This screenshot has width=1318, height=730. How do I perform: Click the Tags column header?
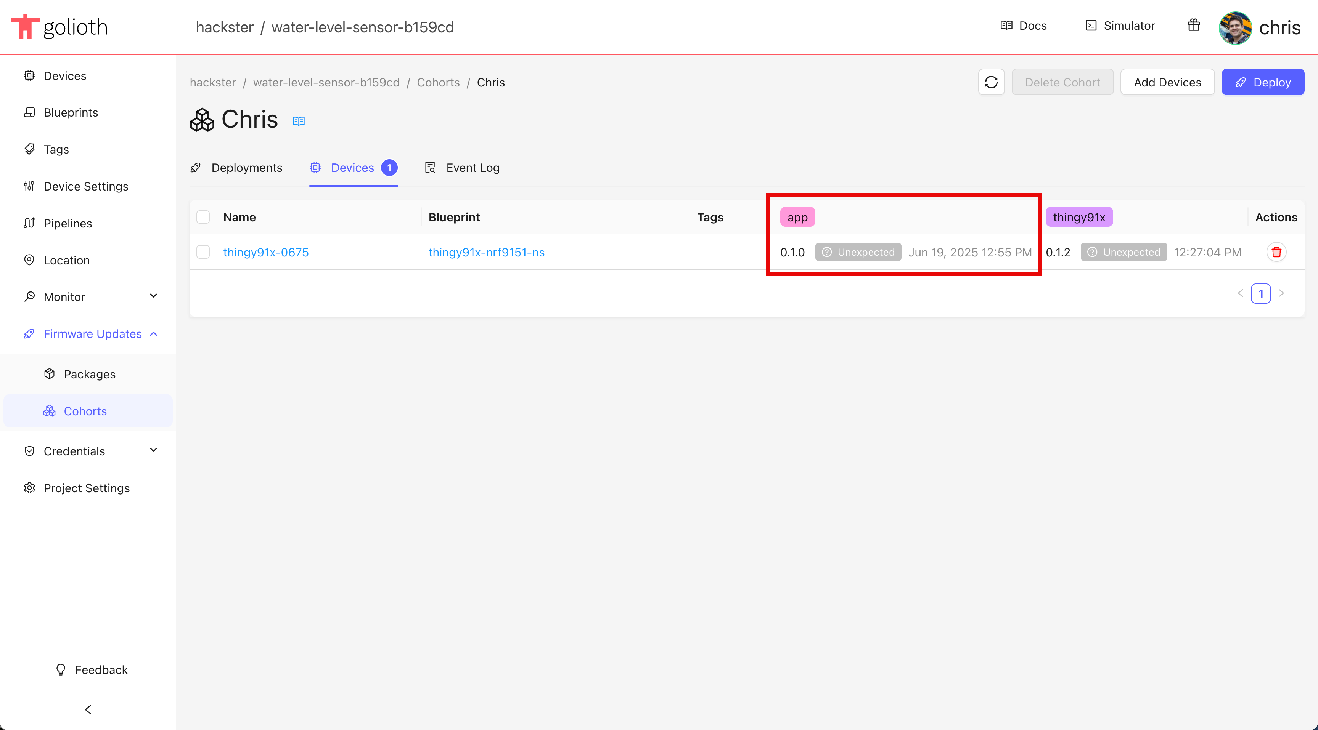[x=710, y=217]
